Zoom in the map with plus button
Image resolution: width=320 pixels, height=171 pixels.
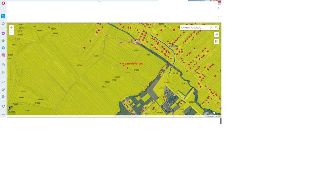pyautogui.click(x=12, y=27)
